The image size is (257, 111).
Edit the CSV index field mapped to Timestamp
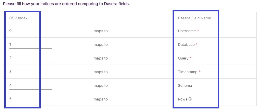point(31,72)
